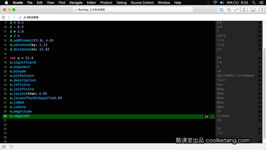Click code line e.negate()
Screen dimensions: 266x150
tap(20, 116)
